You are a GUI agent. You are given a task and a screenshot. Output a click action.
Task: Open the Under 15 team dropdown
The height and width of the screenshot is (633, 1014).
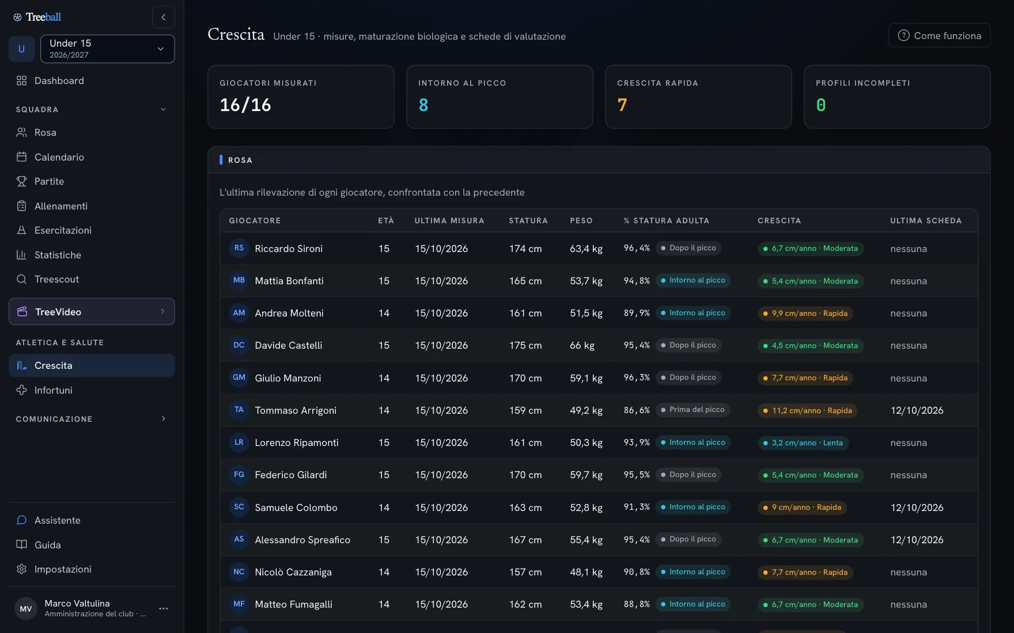point(108,49)
